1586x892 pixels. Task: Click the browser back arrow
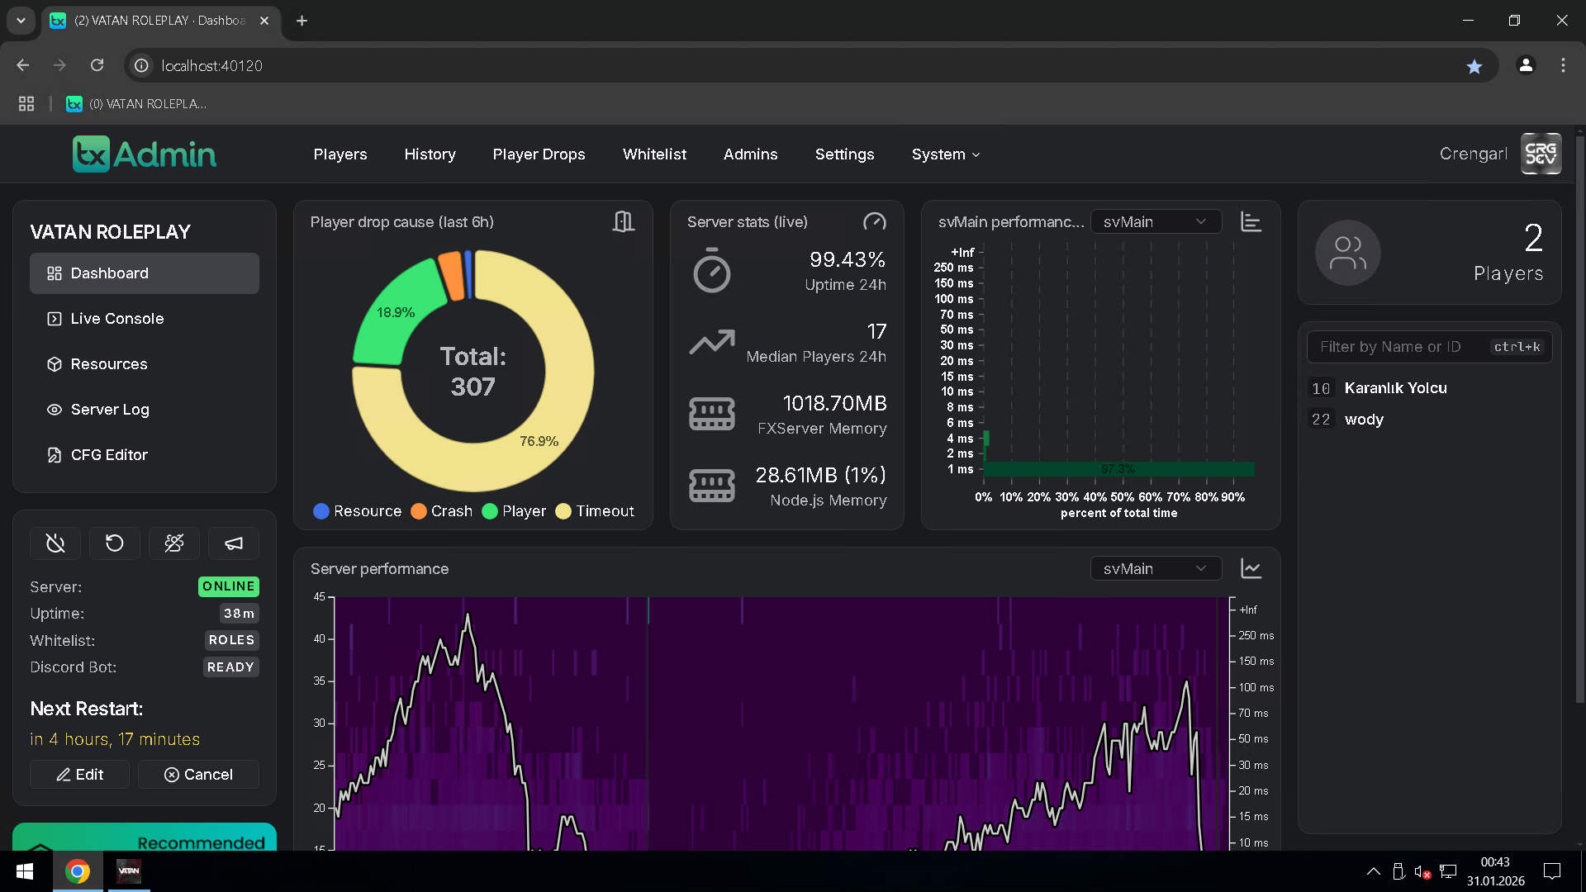23,65
